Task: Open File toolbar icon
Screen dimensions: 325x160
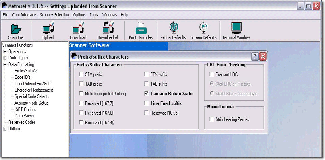Action: 16,29
